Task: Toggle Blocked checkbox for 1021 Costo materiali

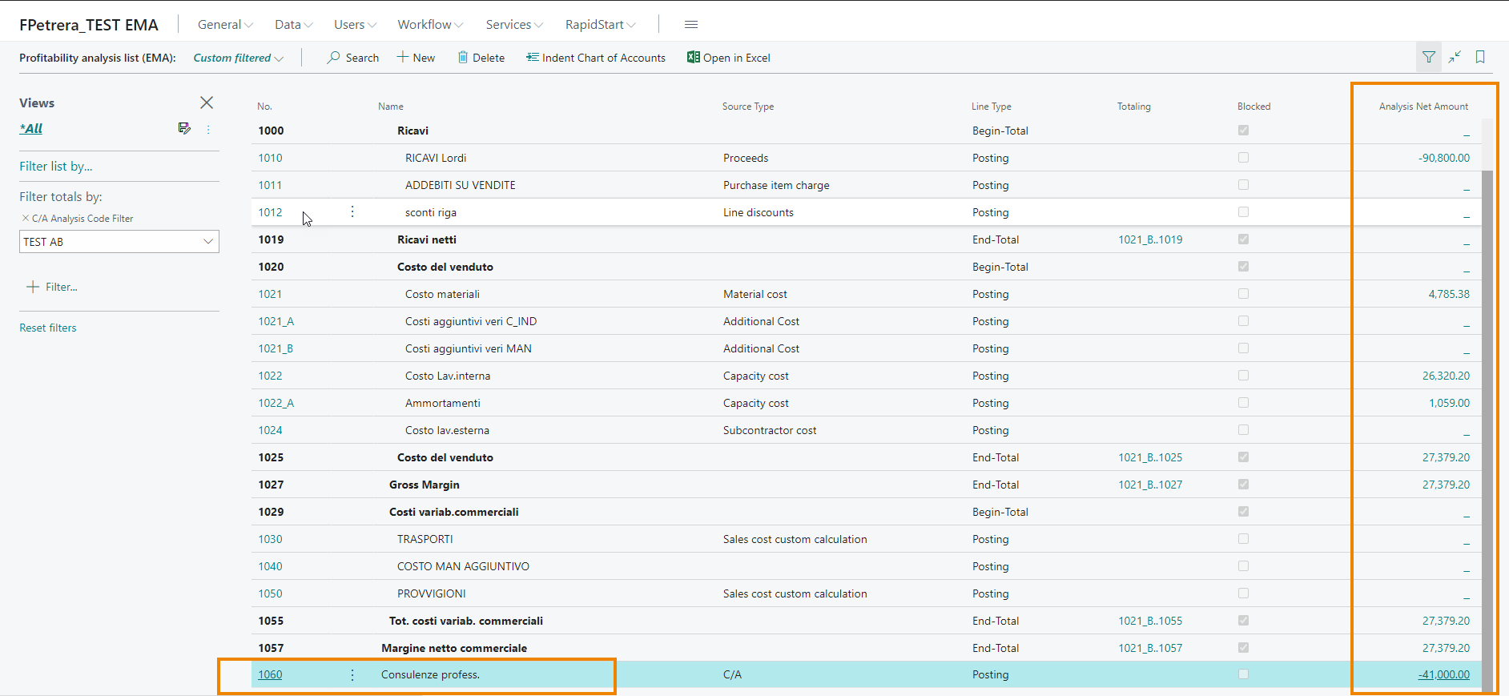Action: pos(1243,294)
